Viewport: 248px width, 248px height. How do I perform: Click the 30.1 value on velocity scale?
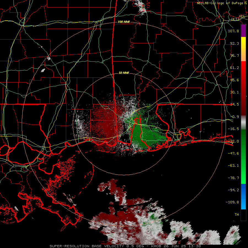tap(234, 92)
